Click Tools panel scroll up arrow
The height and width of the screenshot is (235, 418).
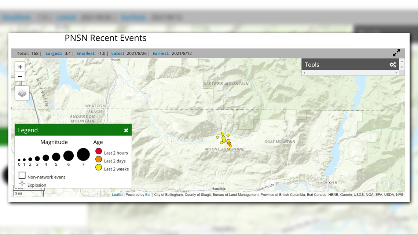coord(402,61)
